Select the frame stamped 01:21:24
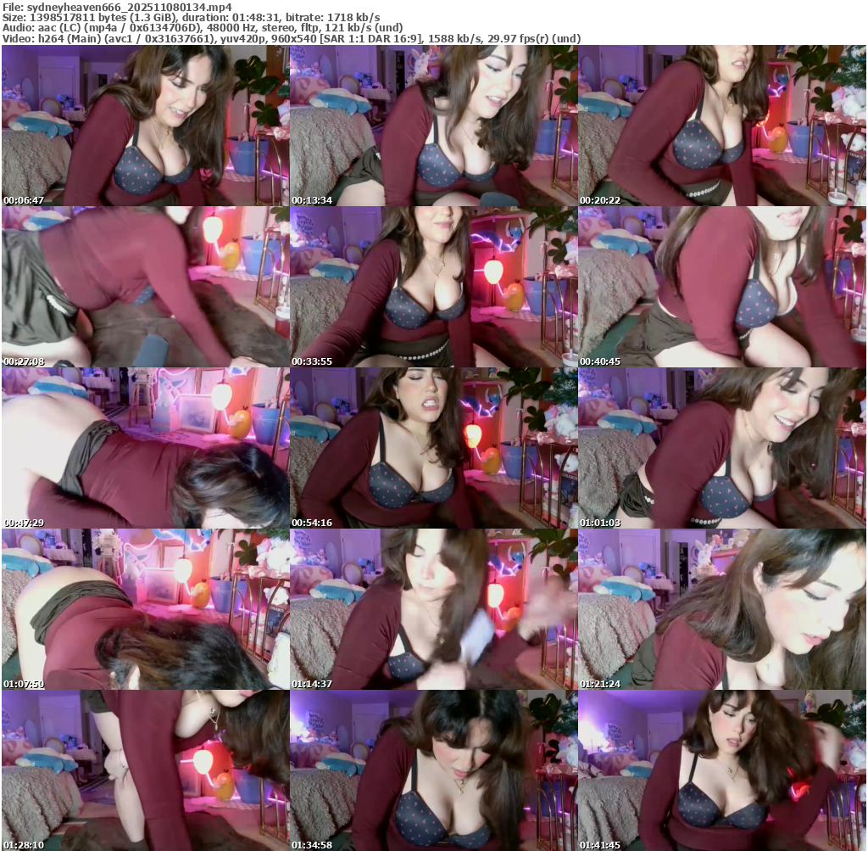 tap(721, 609)
